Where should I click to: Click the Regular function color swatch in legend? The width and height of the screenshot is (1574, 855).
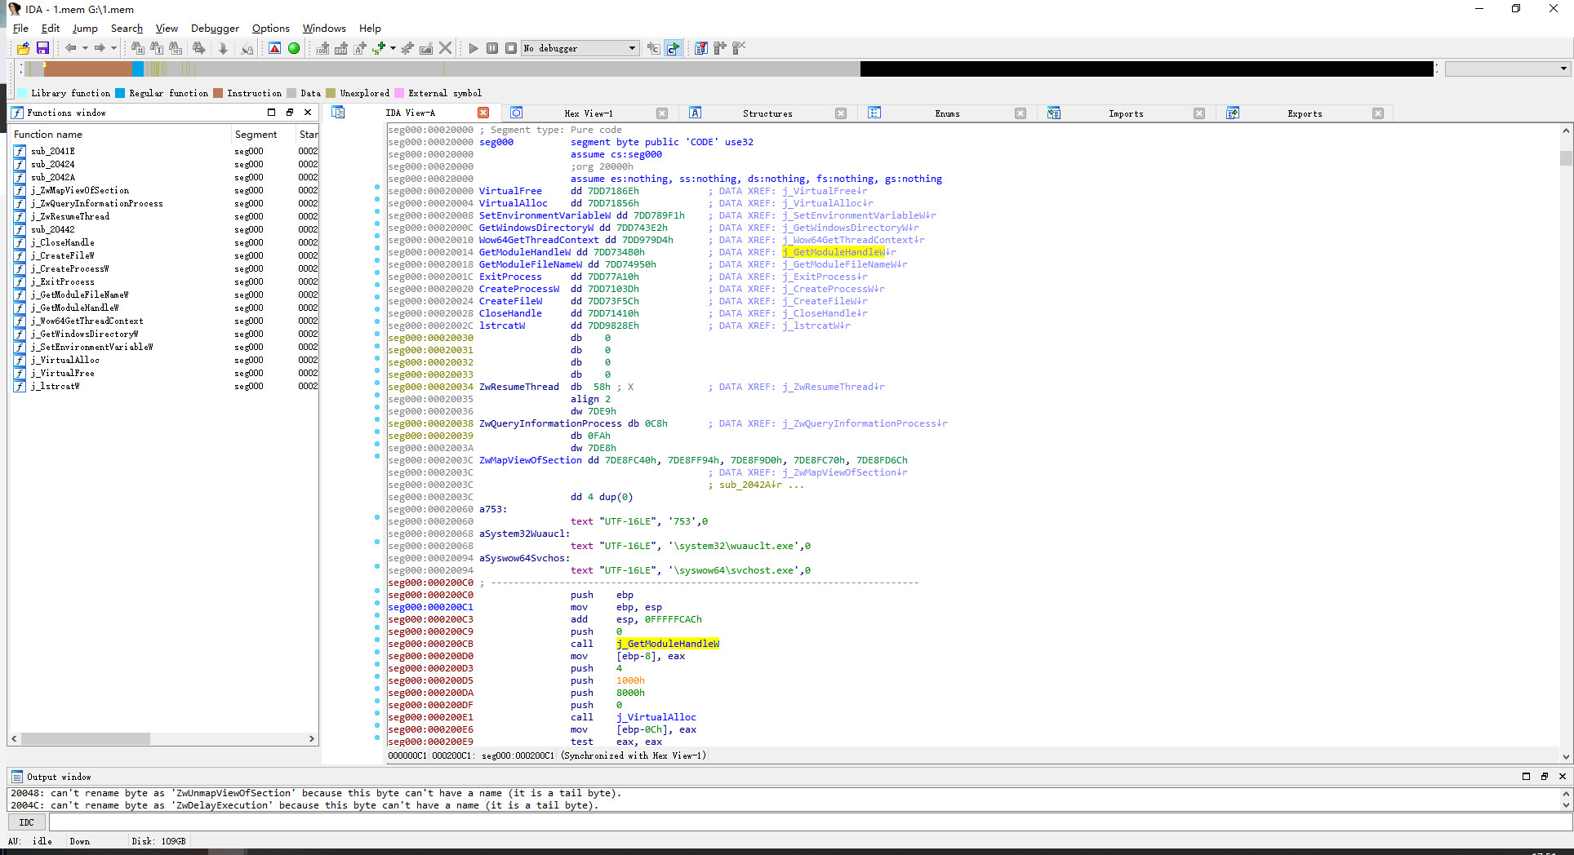click(120, 93)
